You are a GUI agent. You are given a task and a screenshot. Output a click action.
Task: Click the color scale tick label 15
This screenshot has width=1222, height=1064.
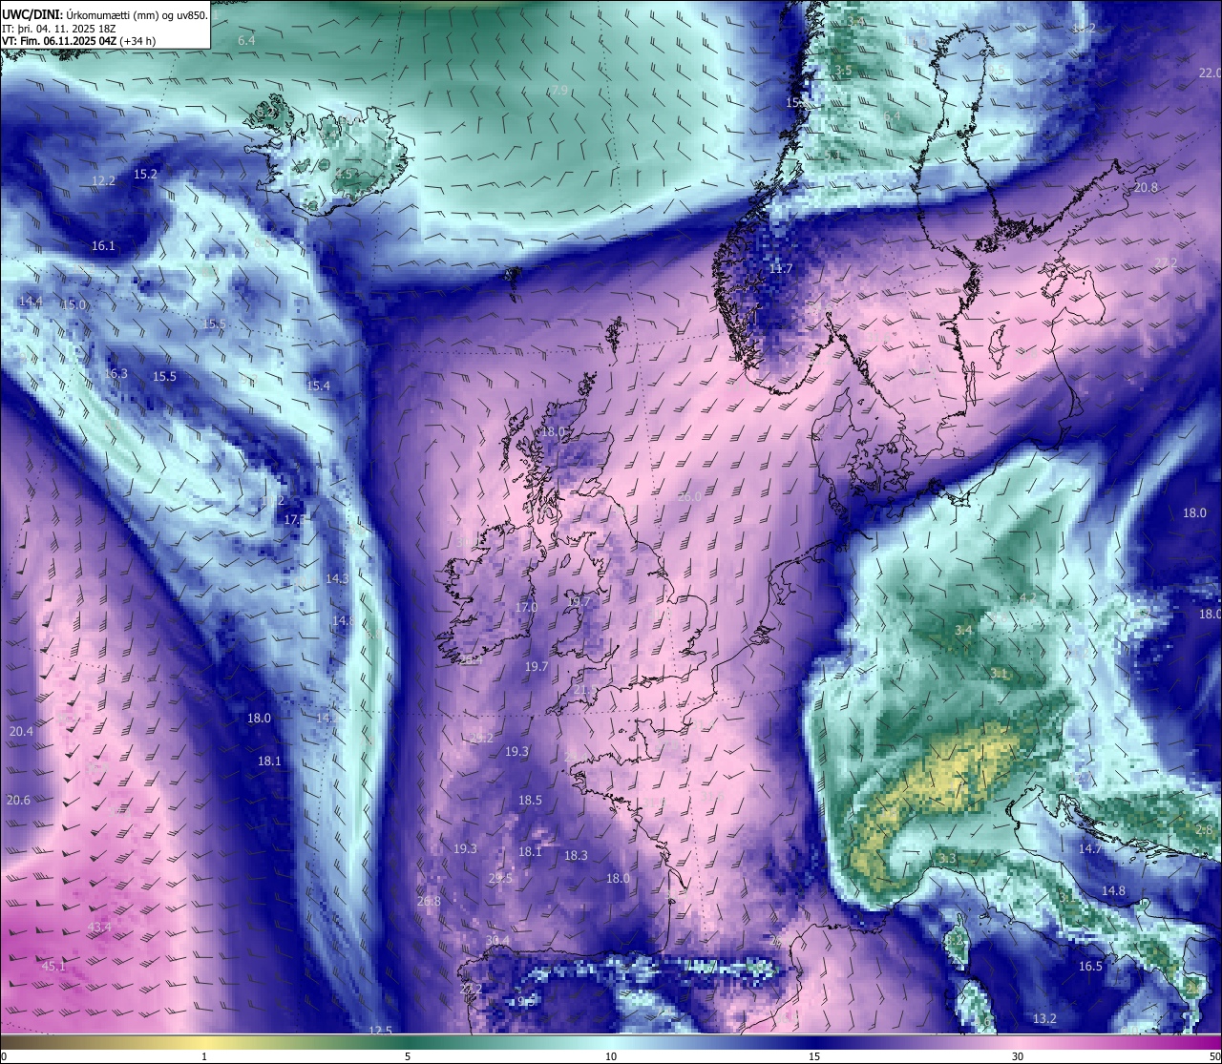pos(814,1056)
